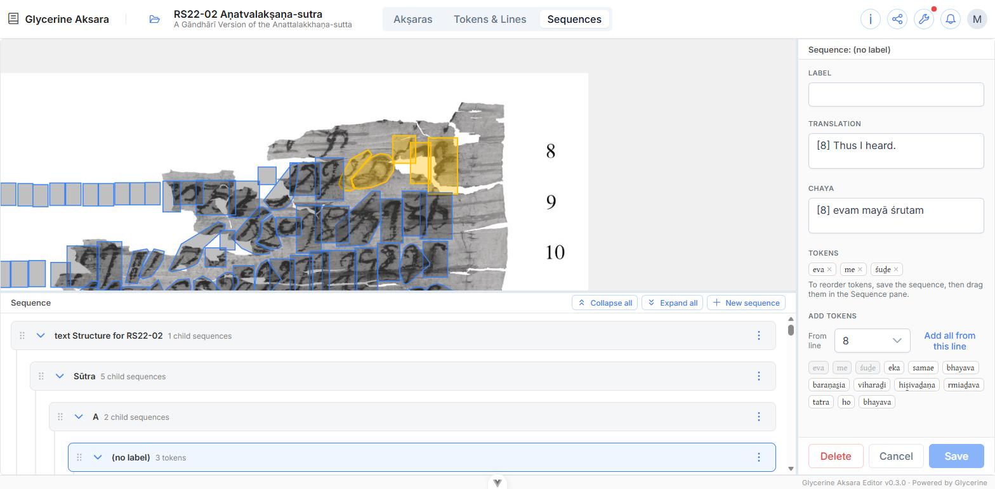Grab drag handle of Sūtra row

click(x=41, y=376)
